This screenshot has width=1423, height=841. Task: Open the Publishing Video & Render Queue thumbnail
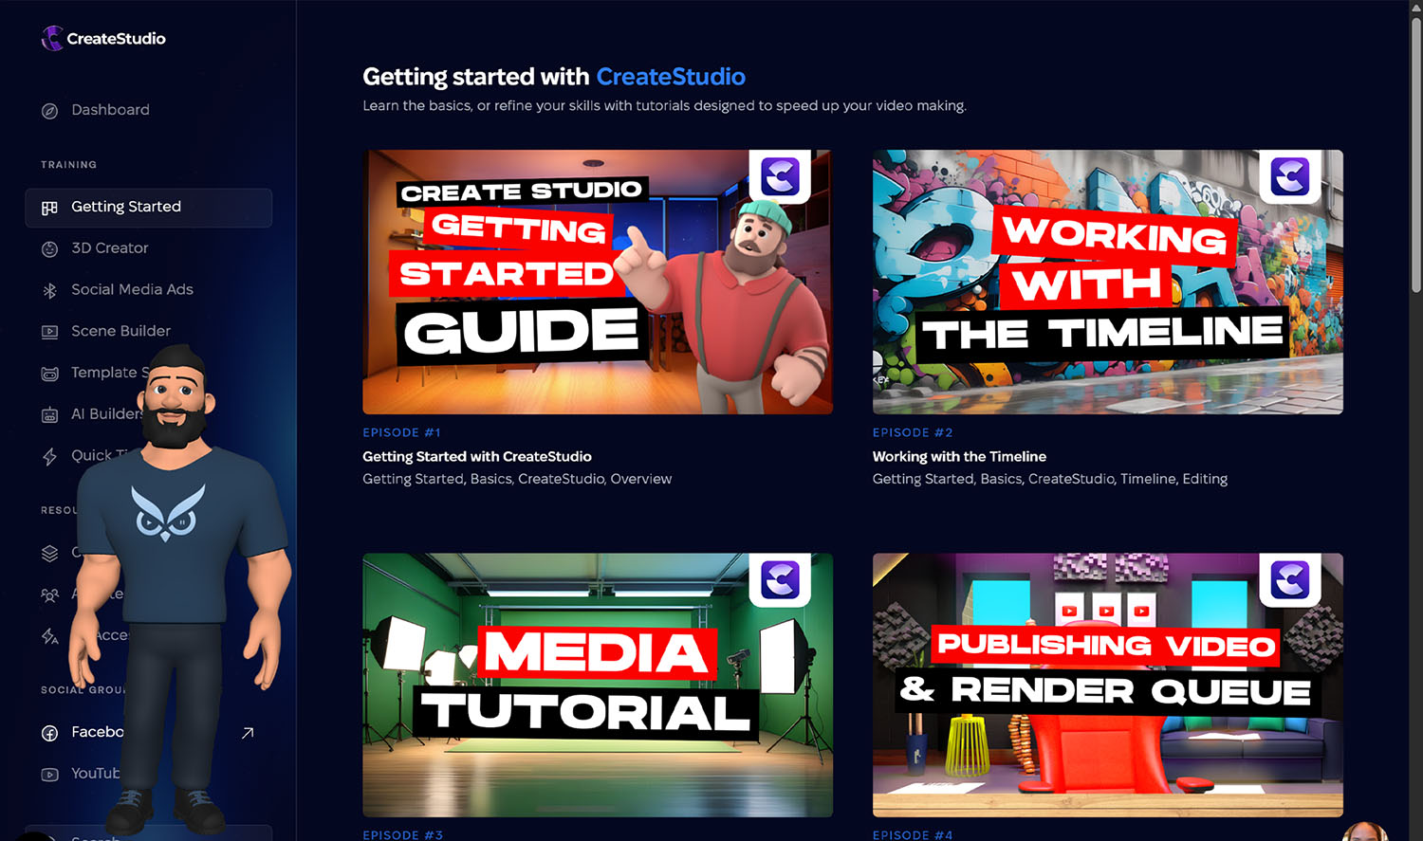[x=1107, y=685]
